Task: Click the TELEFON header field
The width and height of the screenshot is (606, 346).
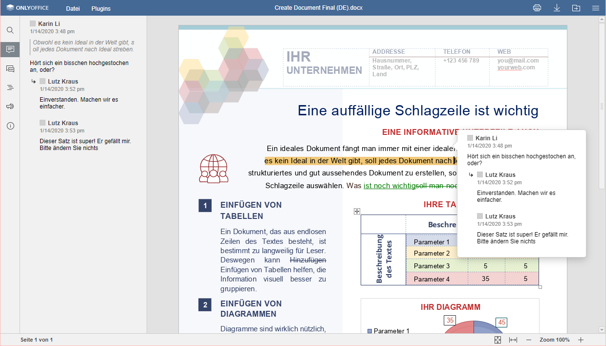Action: coord(457,52)
